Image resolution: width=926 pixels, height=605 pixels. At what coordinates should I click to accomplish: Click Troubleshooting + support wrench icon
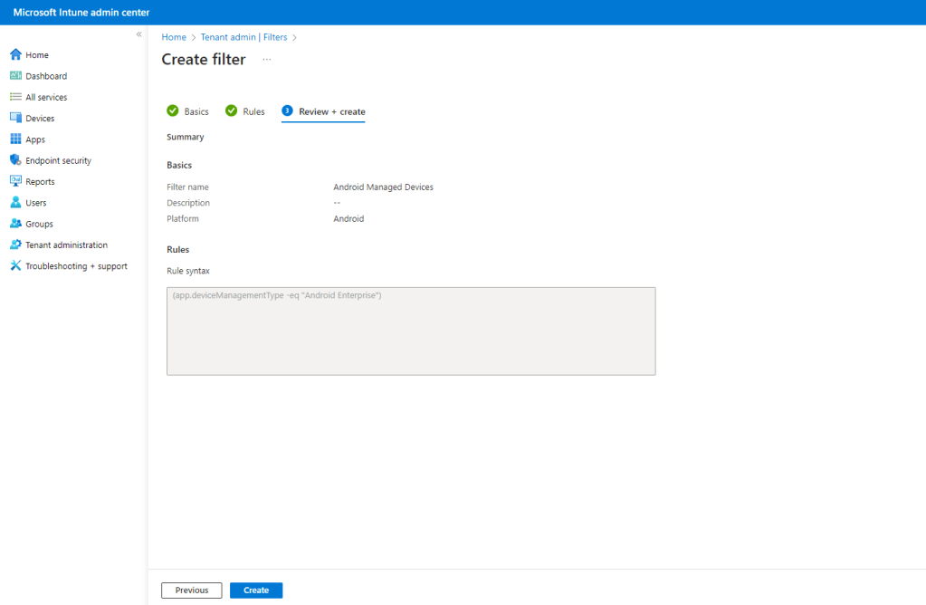point(15,266)
